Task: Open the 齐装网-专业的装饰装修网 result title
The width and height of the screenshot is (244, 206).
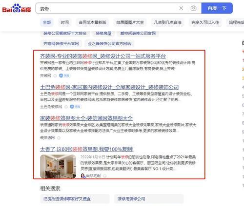Action: tap(103, 56)
